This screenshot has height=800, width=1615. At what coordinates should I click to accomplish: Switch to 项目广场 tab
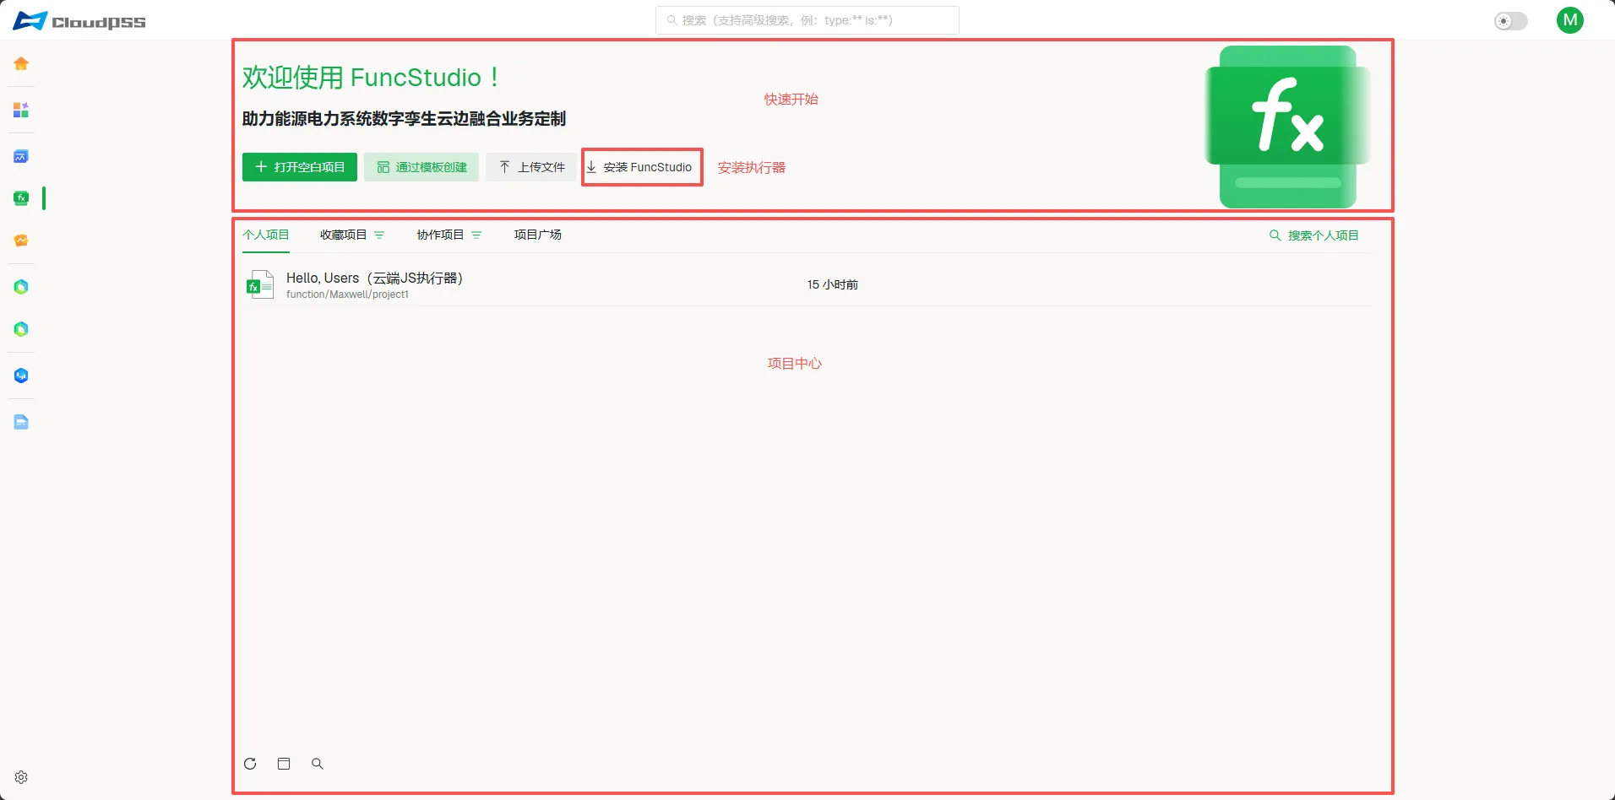tap(537, 235)
